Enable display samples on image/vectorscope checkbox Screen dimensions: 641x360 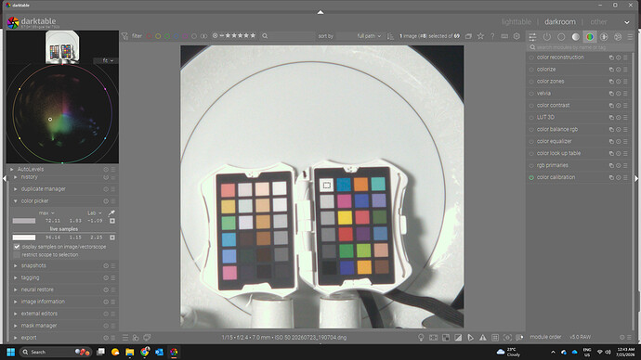tap(17, 247)
